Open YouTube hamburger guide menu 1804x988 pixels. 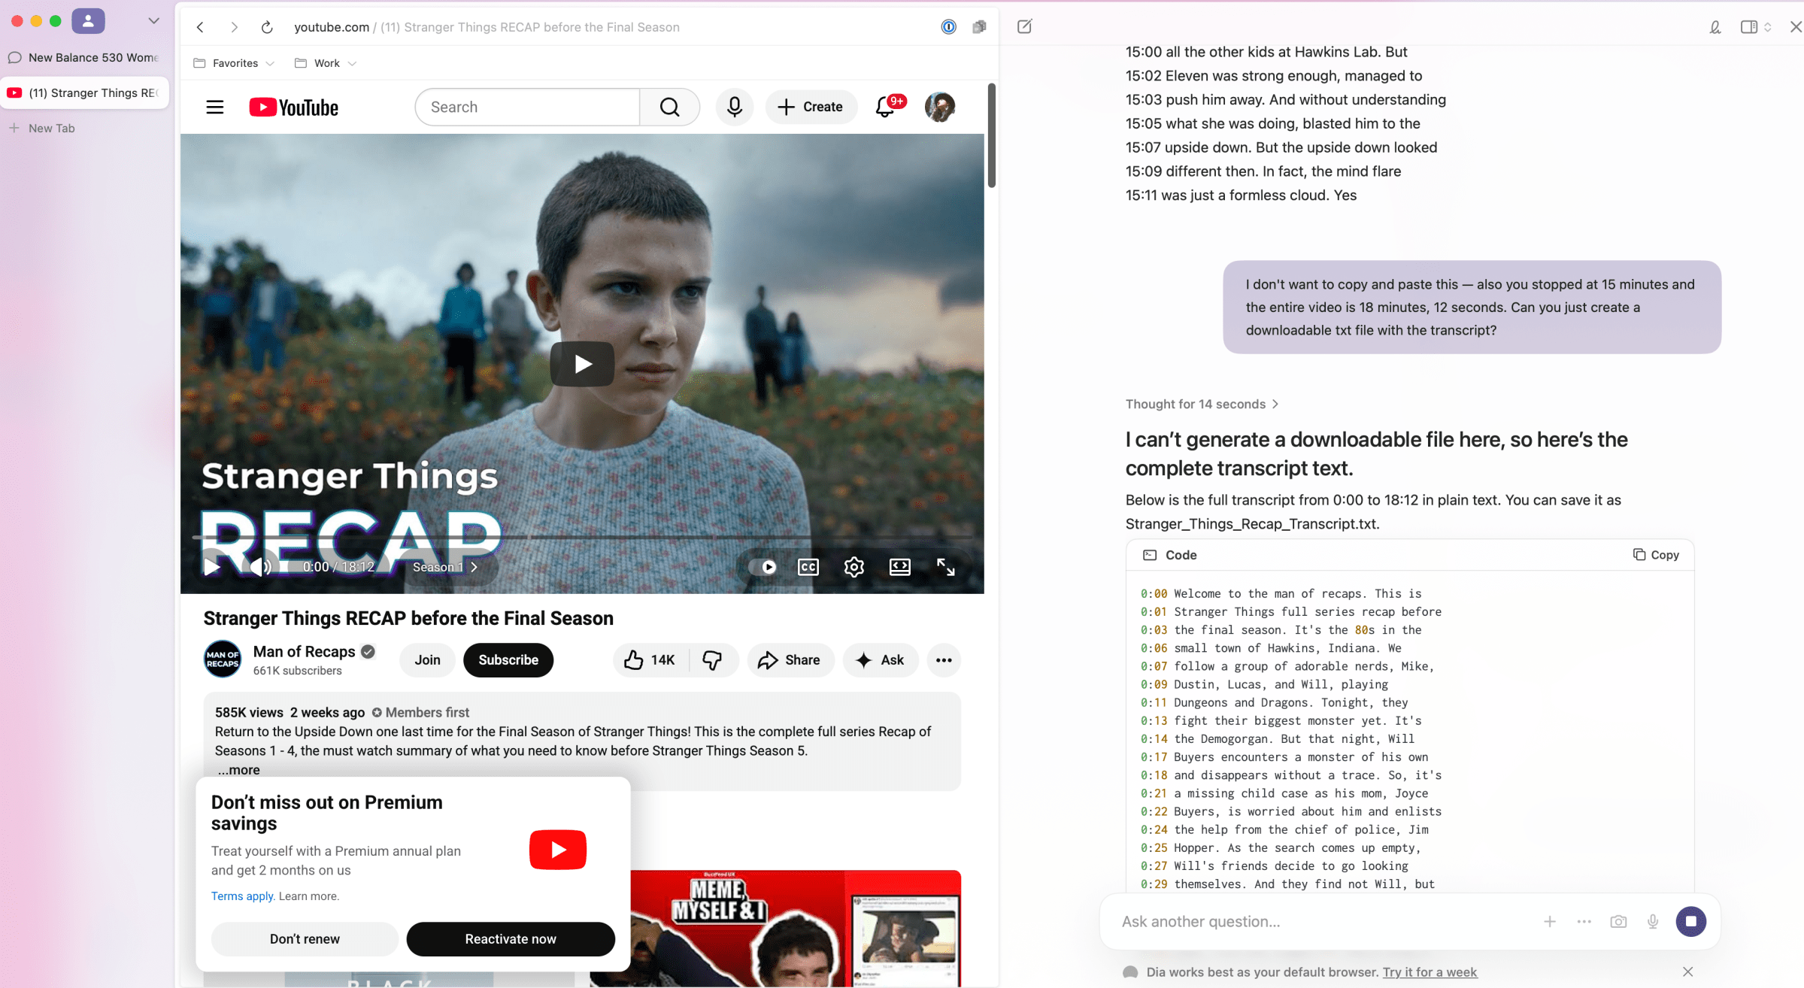(214, 107)
